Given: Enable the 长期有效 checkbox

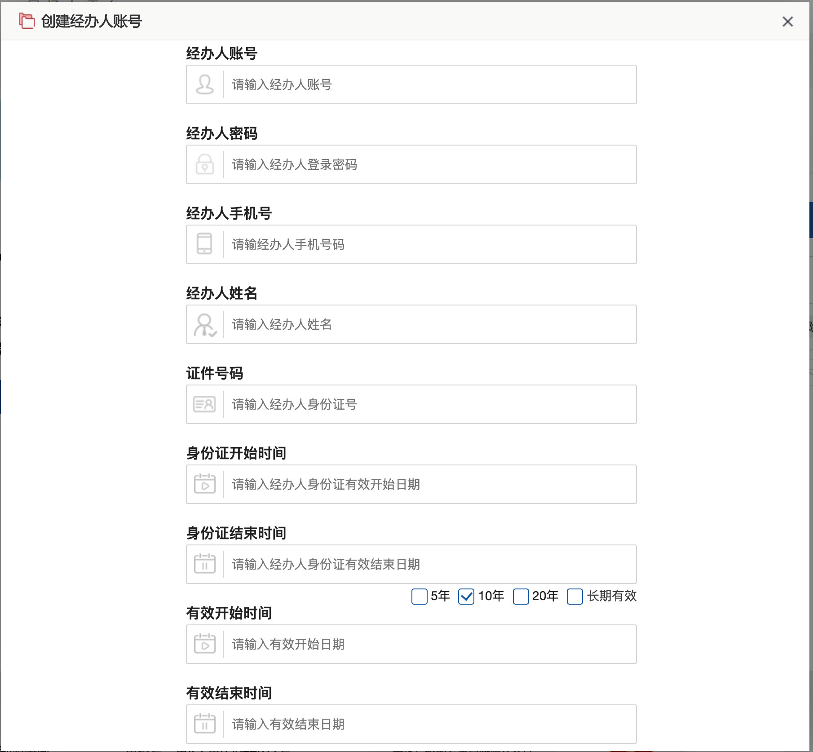Looking at the screenshot, I should click(575, 597).
